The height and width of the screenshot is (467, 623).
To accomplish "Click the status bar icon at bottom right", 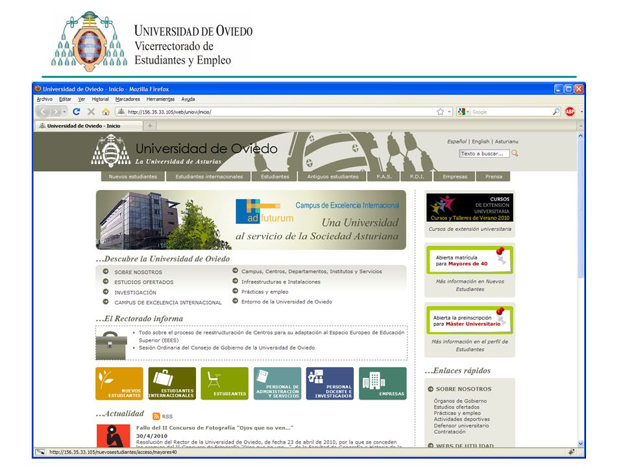I will click(571, 452).
